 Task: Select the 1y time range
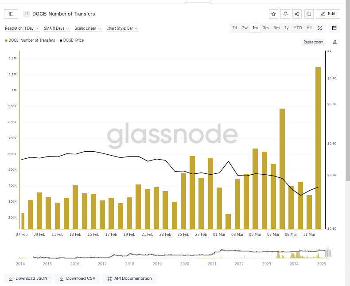pos(287,28)
